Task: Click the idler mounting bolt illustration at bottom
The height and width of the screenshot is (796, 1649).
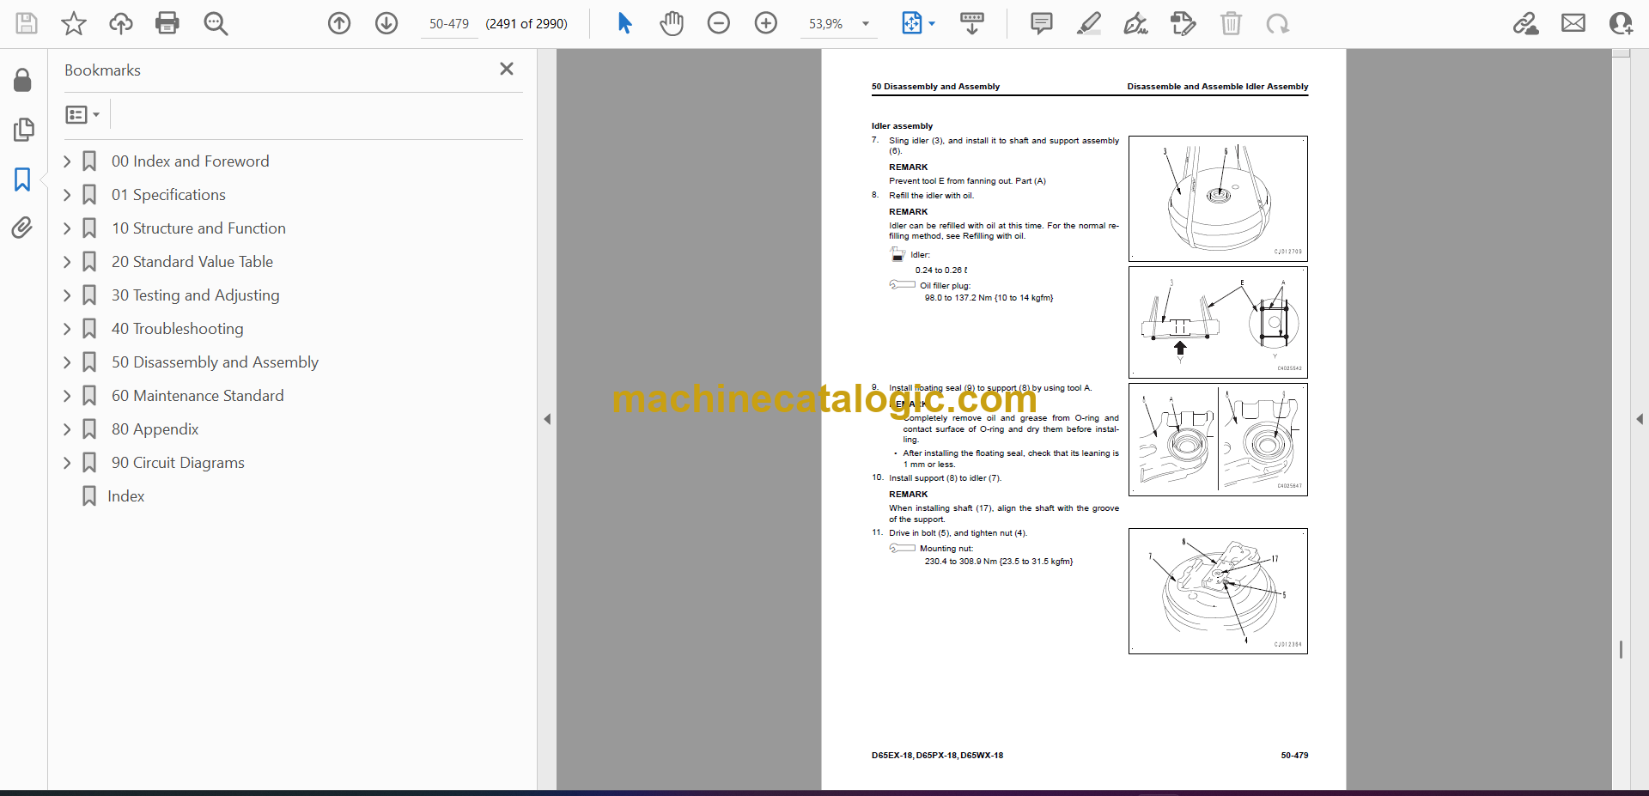Action: click(x=1218, y=591)
